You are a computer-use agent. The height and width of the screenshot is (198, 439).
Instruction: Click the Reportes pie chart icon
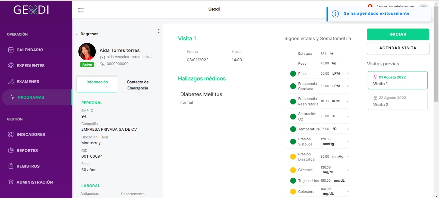[x=11, y=151]
